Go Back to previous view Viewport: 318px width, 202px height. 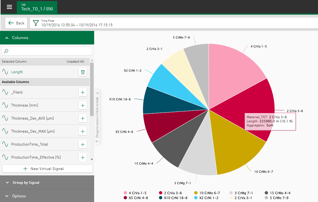click(x=16, y=23)
